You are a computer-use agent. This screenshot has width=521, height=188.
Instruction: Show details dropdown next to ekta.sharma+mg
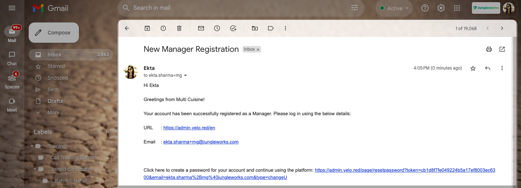185,76
